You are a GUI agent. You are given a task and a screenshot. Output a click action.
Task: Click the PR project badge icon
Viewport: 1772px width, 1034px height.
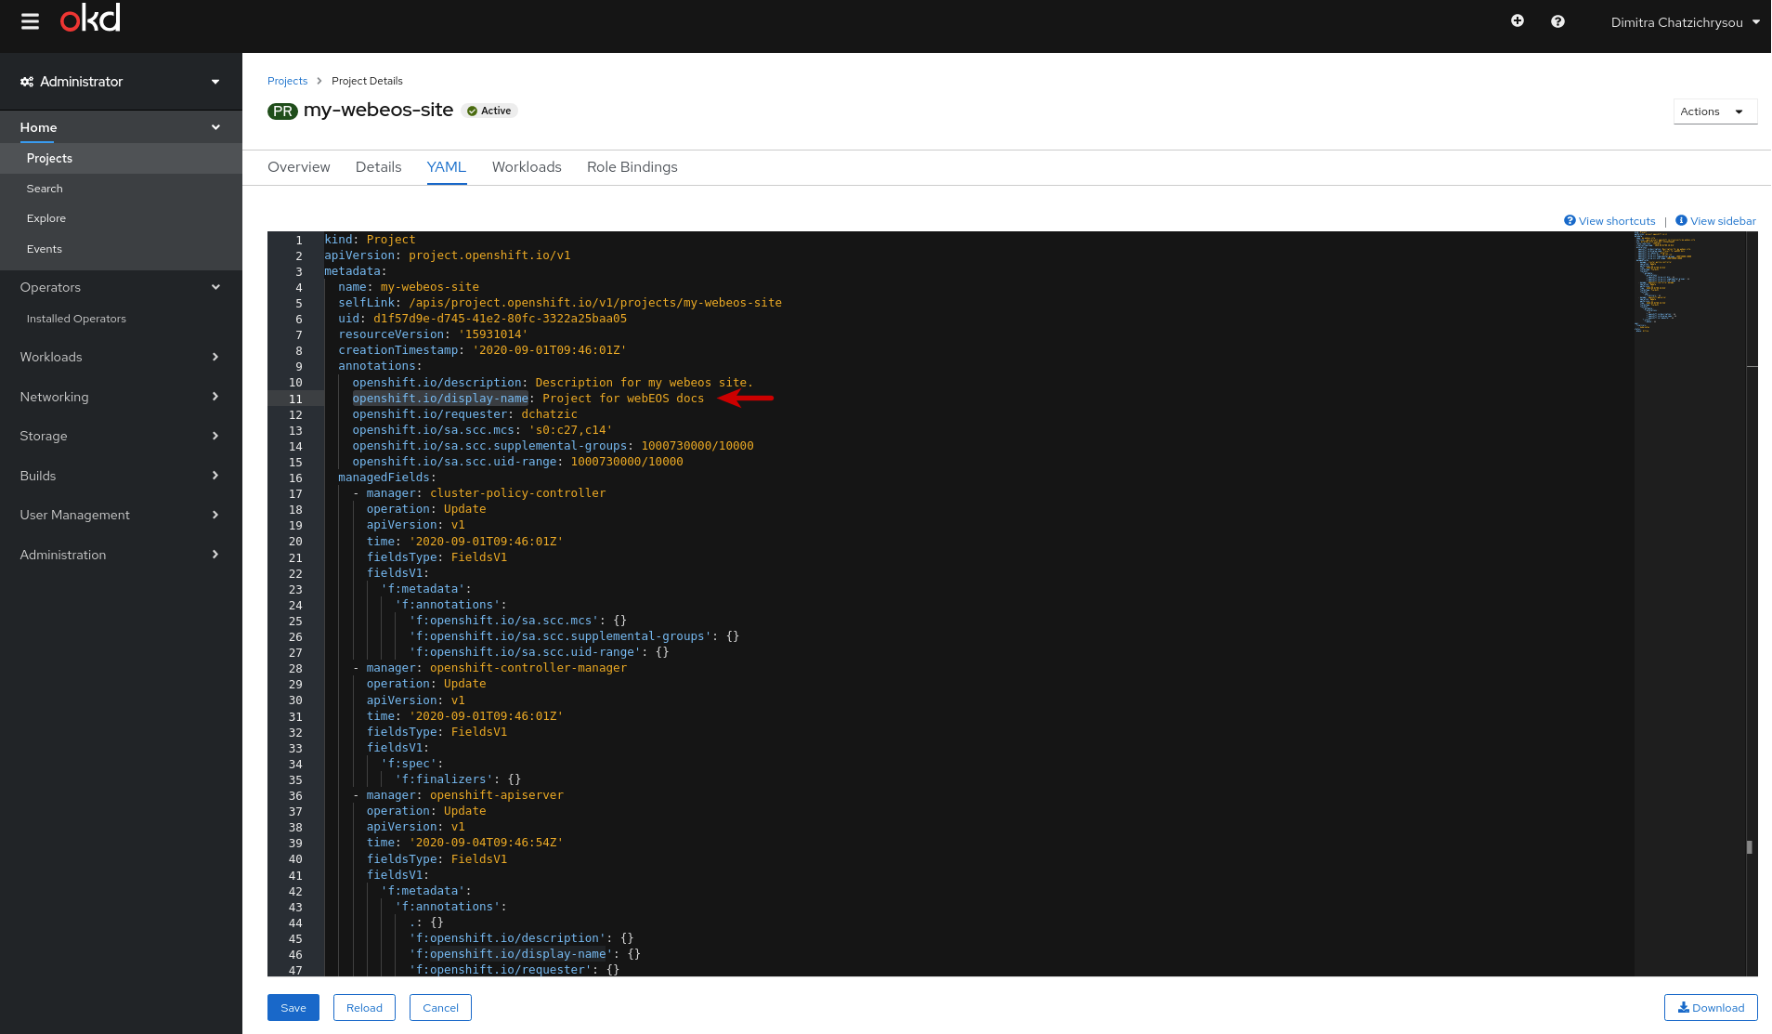point(282,111)
